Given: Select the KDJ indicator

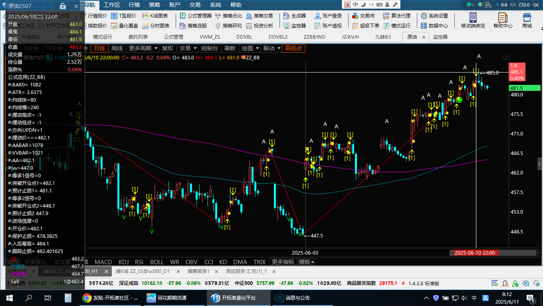Looking at the screenshot, I should pyautogui.click(x=124, y=262).
